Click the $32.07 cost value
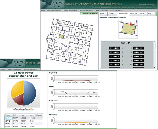 click(24, 121)
